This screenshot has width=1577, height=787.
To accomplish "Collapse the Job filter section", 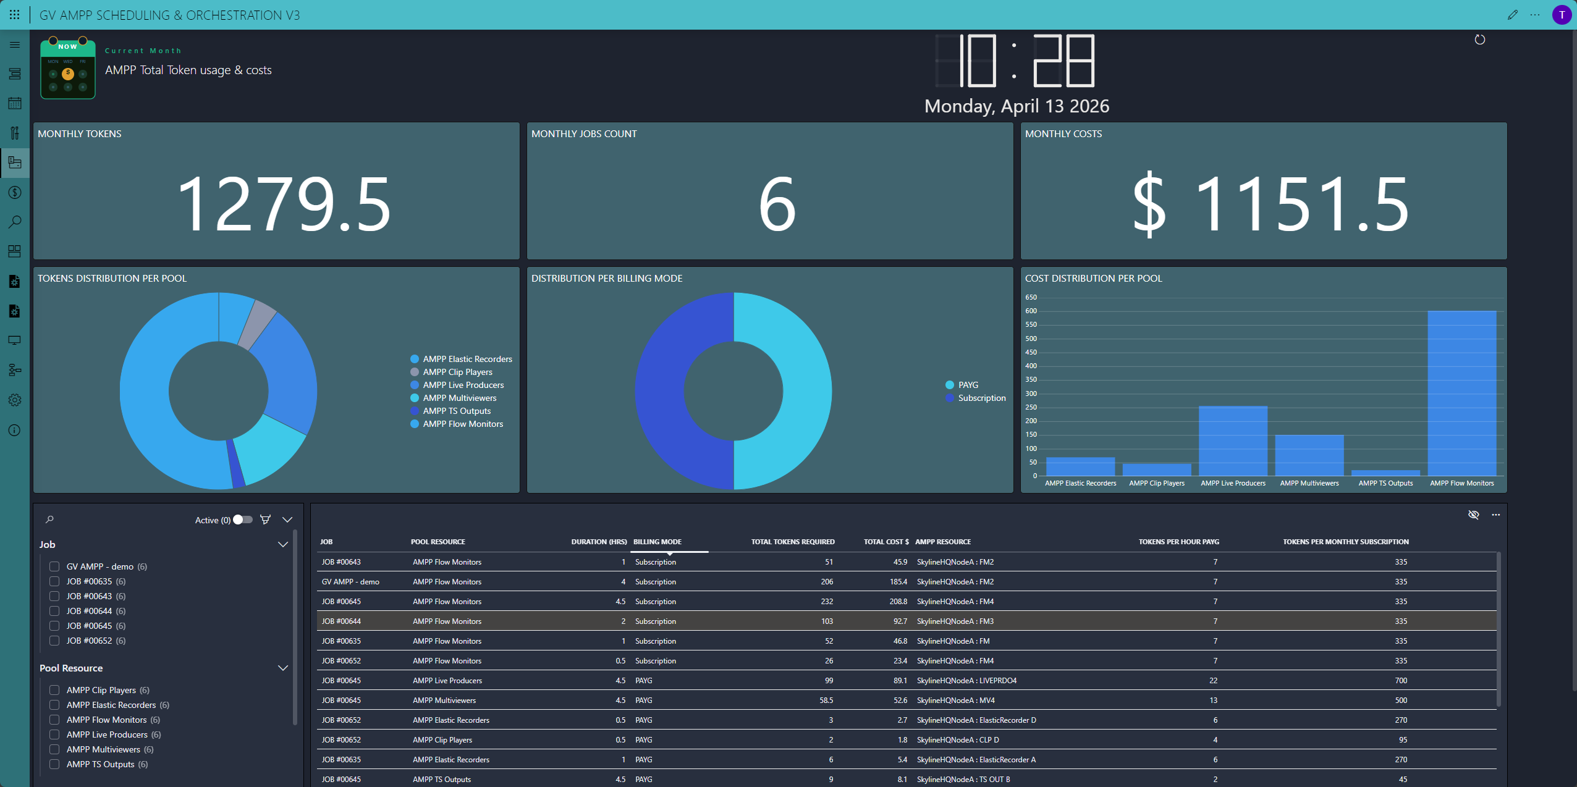I will click(283, 544).
